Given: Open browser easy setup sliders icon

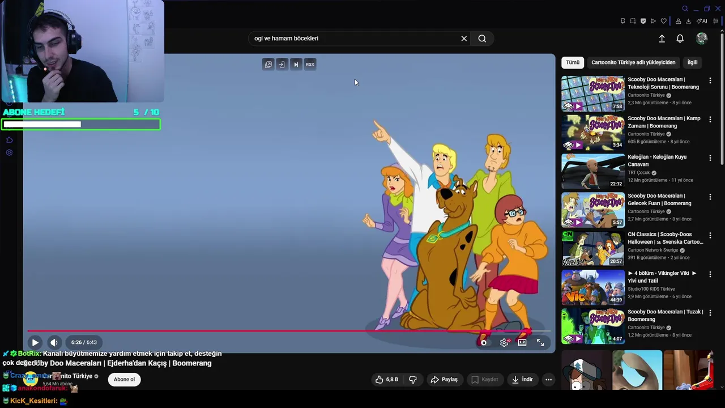Looking at the screenshot, I should click(x=715, y=21).
